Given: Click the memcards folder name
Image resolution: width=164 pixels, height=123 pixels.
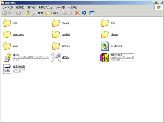Looking at the screenshot, I should [18, 34].
